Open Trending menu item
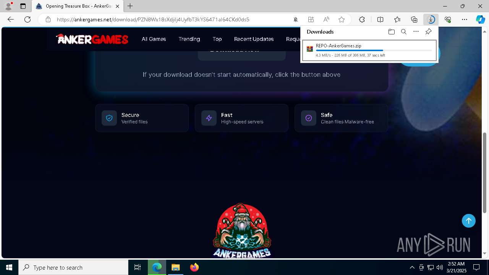Image resolution: width=489 pixels, height=275 pixels. pos(189,39)
